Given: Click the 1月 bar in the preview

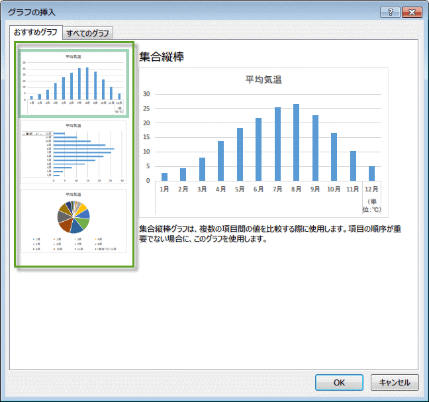Looking at the screenshot, I should tap(165, 176).
